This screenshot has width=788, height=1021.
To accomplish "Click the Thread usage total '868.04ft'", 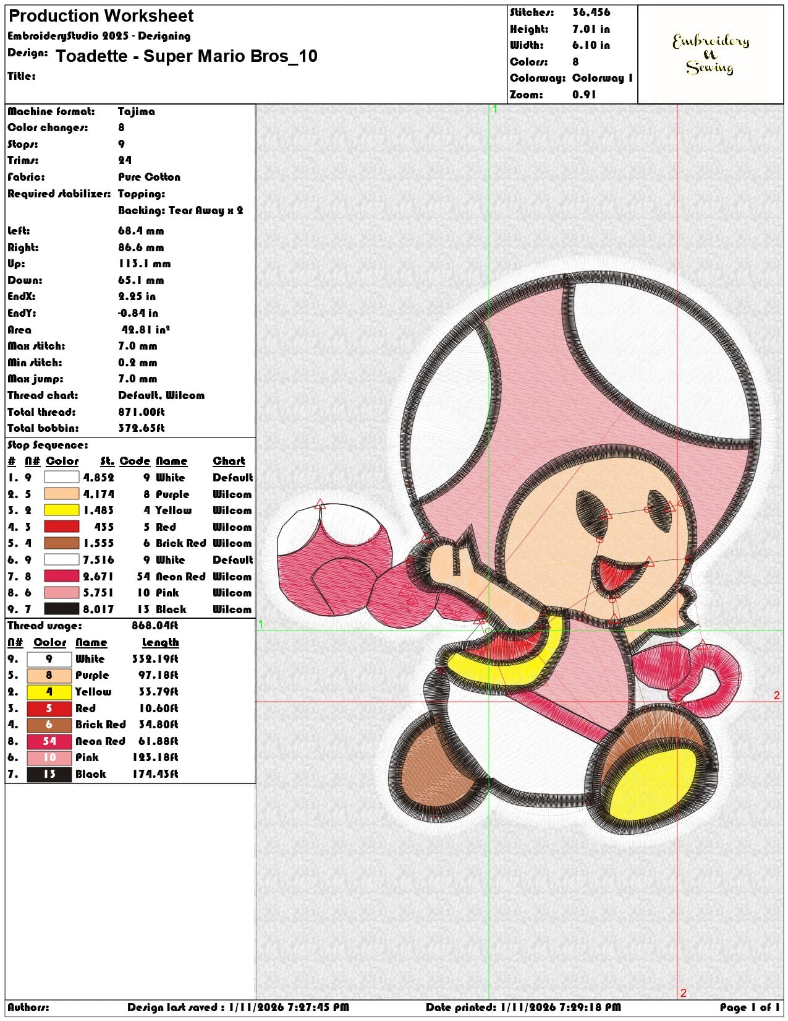I will (x=155, y=626).
